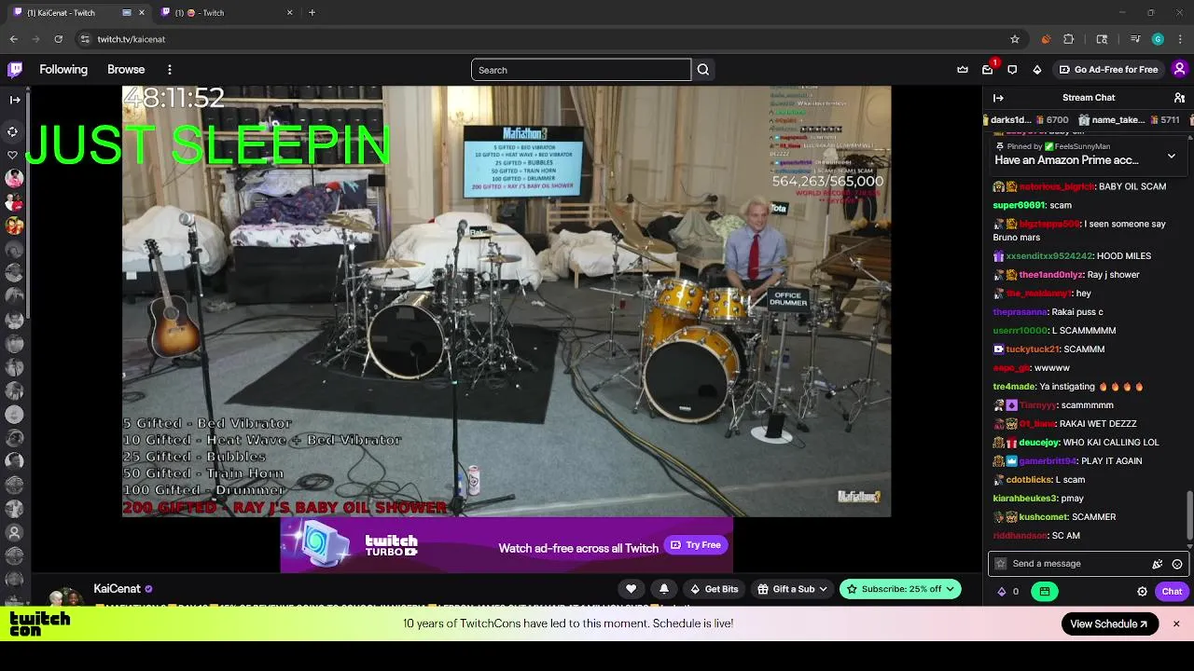Expand the left sidebar
Viewport: 1194px width, 671px height.
pyautogui.click(x=14, y=100)
